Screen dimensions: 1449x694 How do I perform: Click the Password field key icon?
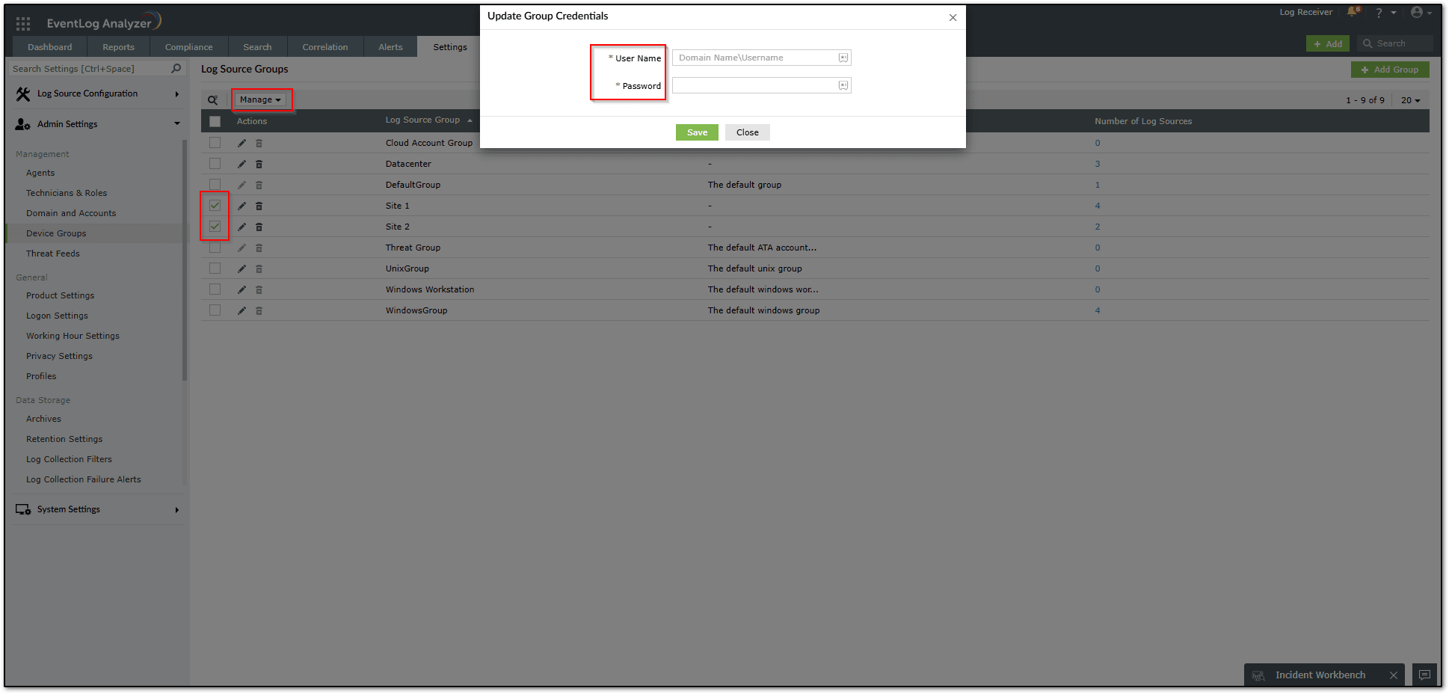843,85
